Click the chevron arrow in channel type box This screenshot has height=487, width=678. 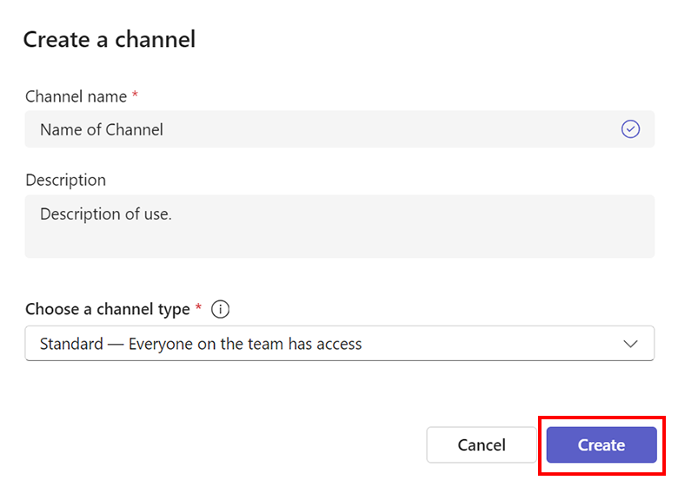[x=631, y=344]
